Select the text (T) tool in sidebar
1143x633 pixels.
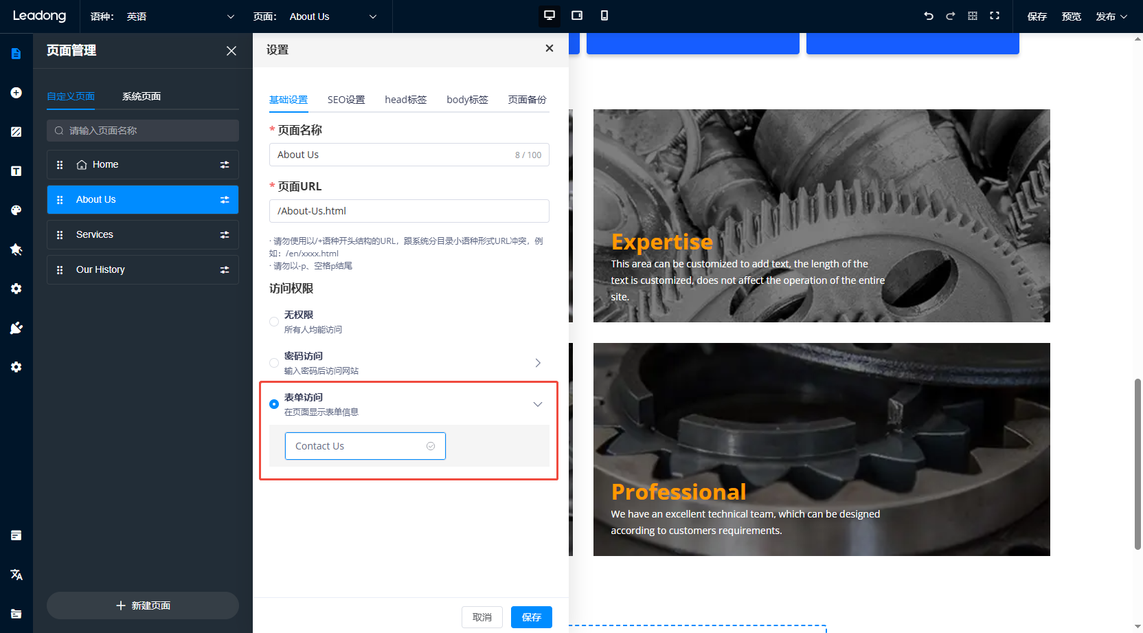coord(16,170)
